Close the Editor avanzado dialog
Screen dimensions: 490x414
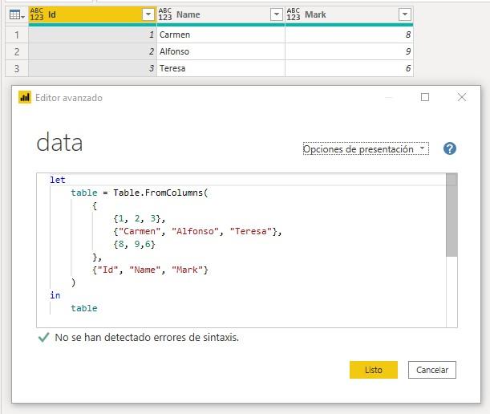point(462,97)
